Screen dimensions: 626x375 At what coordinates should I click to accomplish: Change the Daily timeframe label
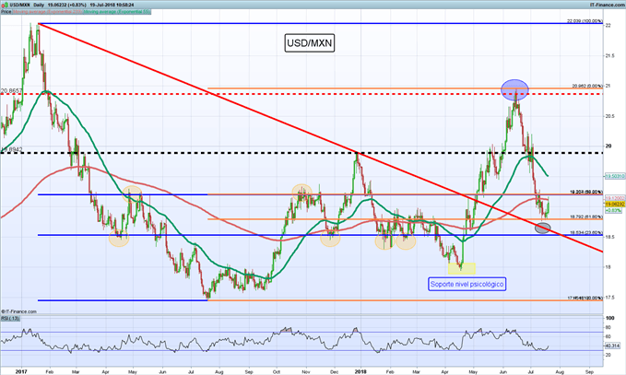39,5
